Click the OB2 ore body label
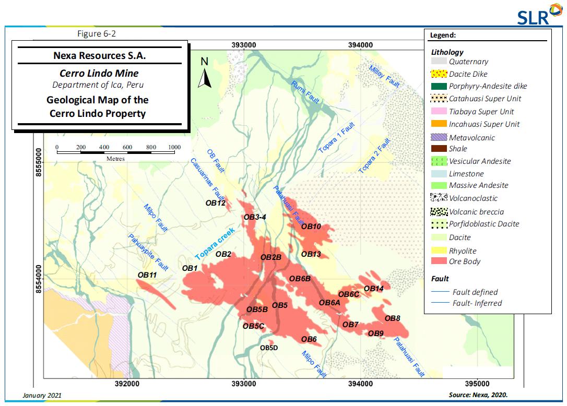The width and height of the screenshot is (567, 406). point(223,254)
